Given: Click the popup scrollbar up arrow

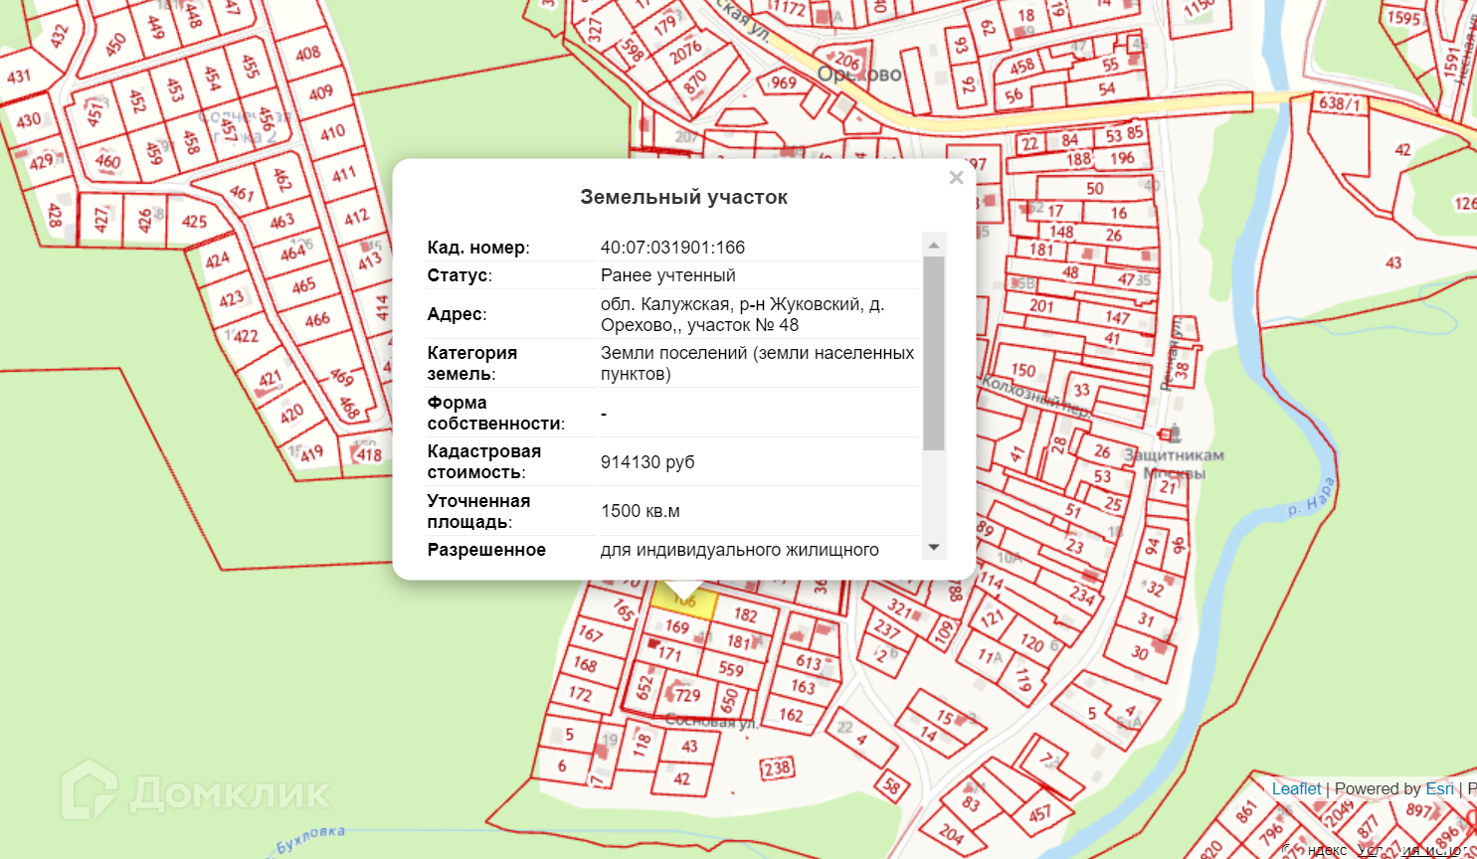Looking at the screenshot, I should 933,245.
